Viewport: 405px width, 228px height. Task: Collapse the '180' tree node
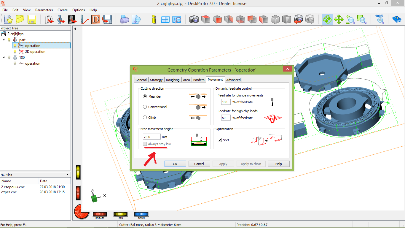pyautogui.click(x=4, y=58)
